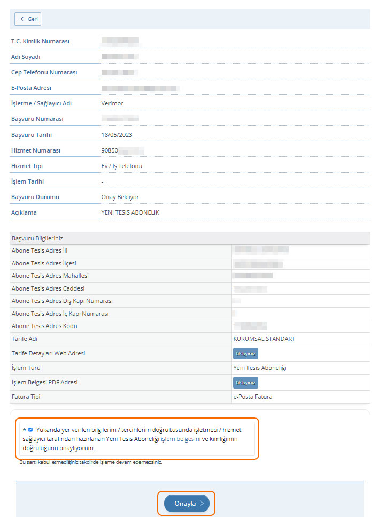Click the Adı Soyadı label
The image size is (380, 517).
point(26,57)
